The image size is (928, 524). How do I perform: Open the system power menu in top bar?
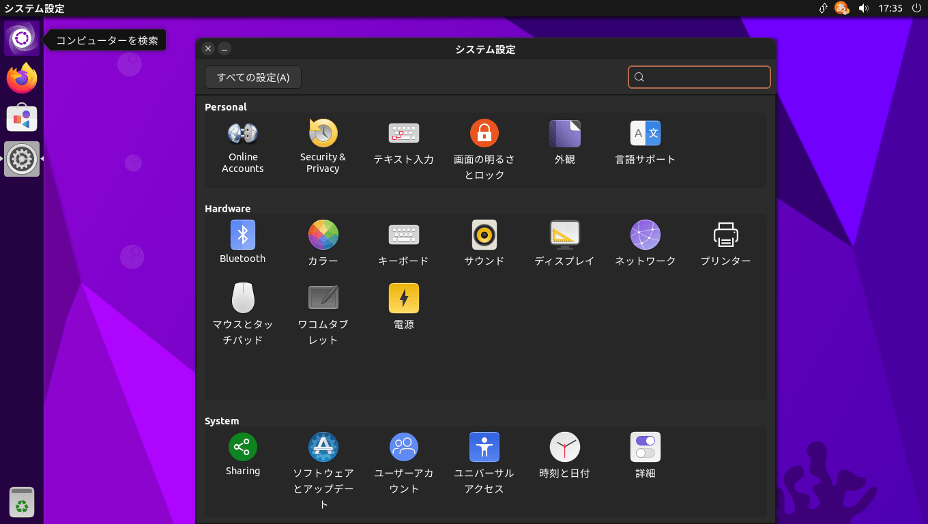[916, 8]
